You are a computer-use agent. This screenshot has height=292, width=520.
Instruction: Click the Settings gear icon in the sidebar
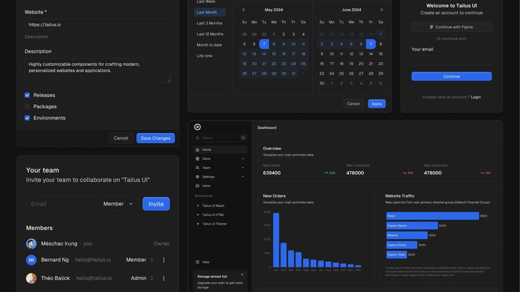tap(197, 177)
